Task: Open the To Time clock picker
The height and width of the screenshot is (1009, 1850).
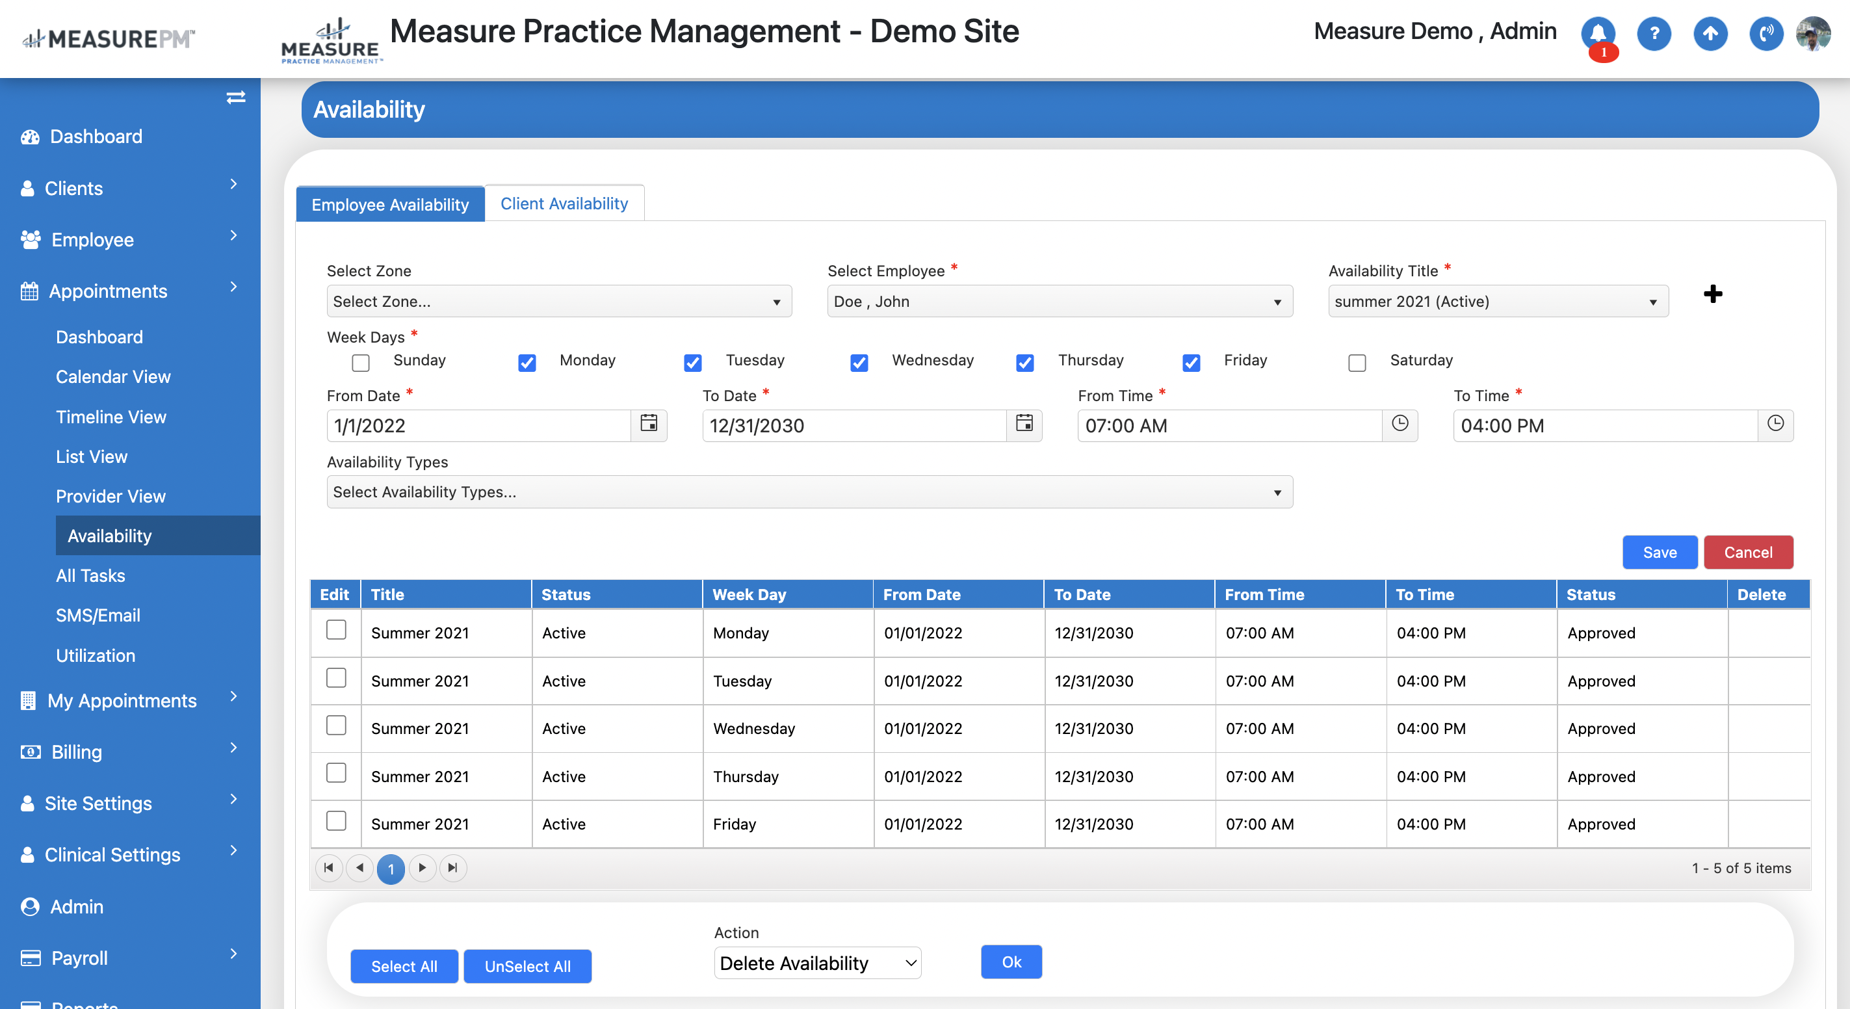Action: tap(1775, 425)
